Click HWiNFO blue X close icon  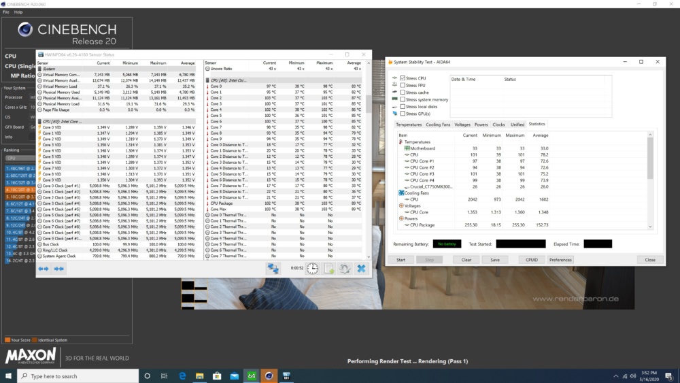click(361, 269)
